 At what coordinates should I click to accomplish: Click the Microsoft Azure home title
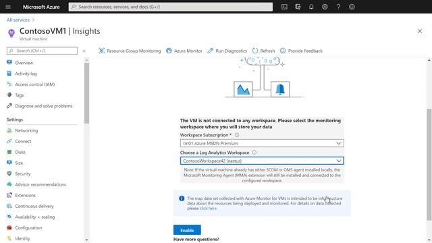41,7
